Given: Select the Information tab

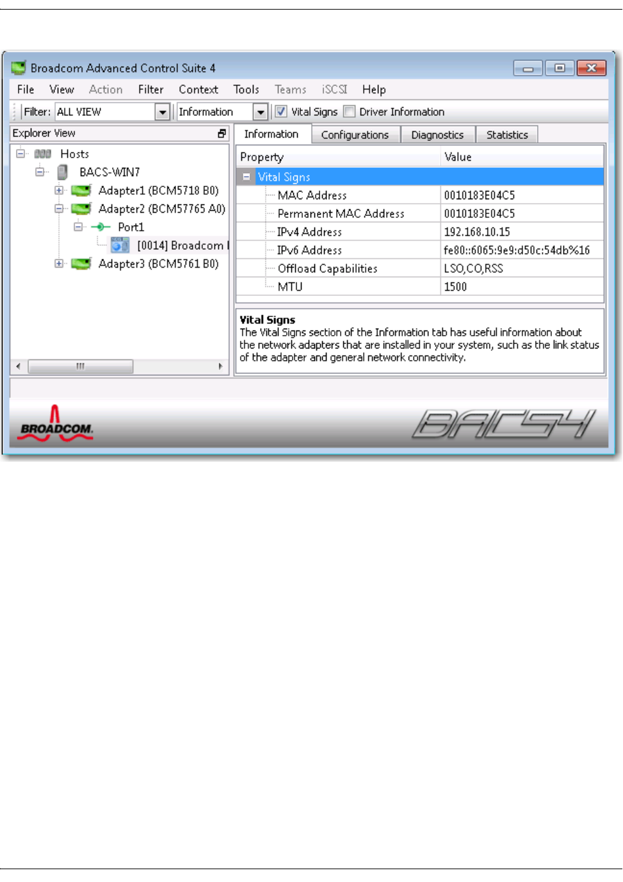Looking at the screenshot, I should [x=271, y=134].
